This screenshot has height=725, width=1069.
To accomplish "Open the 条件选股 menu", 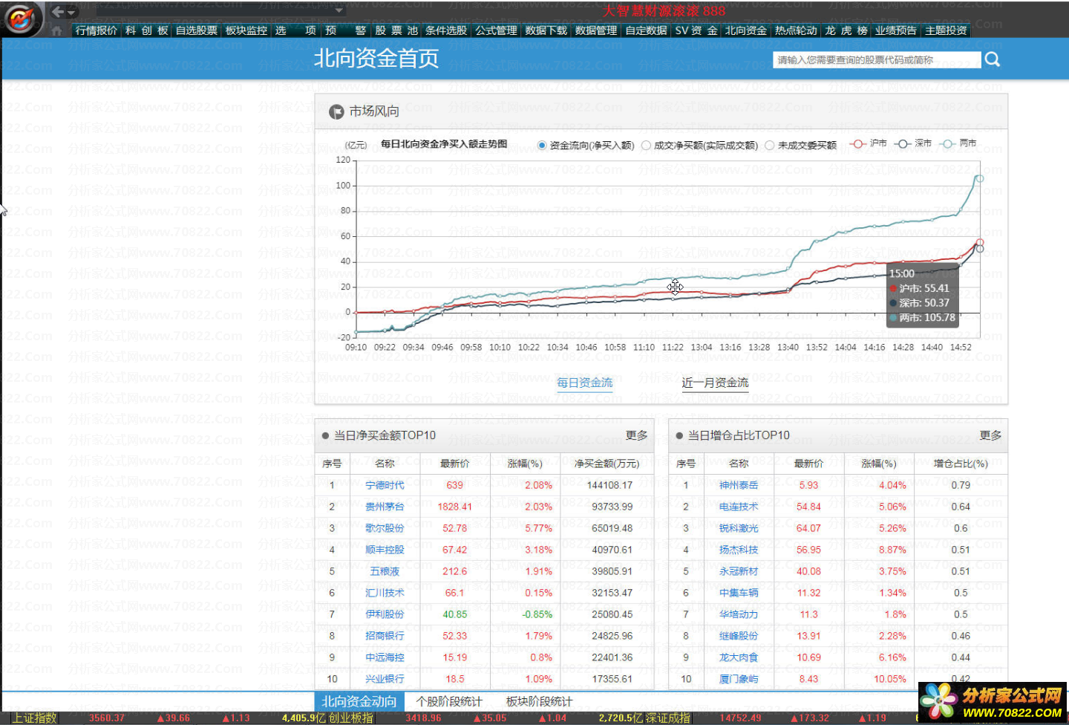I will point(446,30).
